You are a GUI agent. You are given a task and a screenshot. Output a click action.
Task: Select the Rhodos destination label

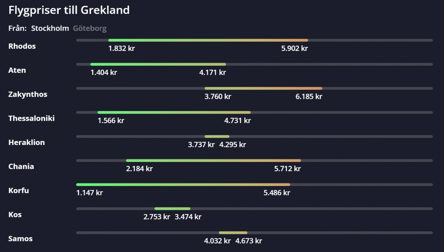coord(22,46)
